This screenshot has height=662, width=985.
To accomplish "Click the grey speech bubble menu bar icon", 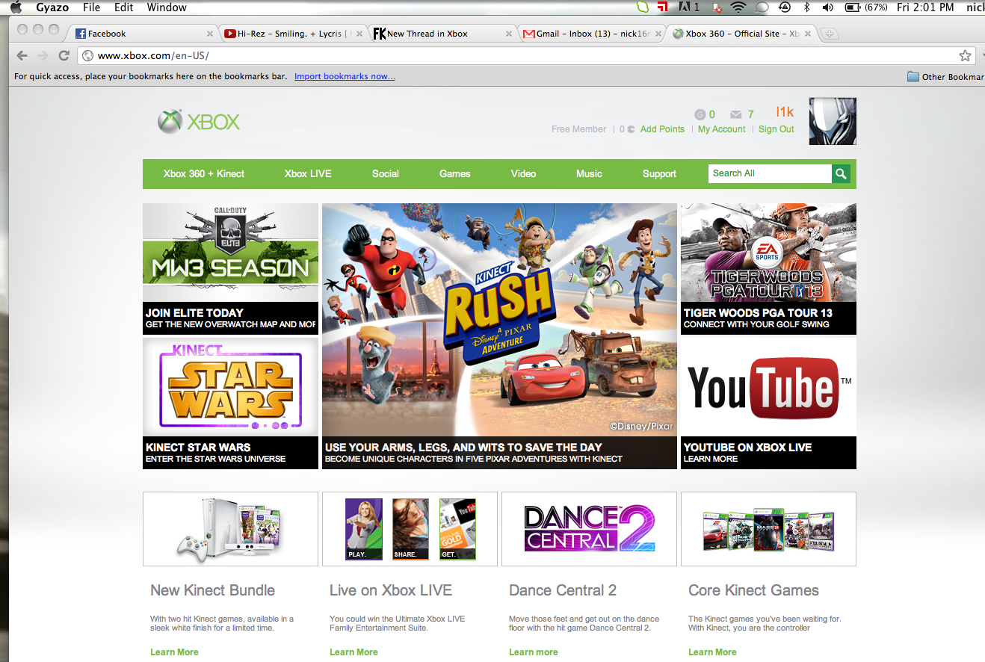I will [x=762, y=7].
